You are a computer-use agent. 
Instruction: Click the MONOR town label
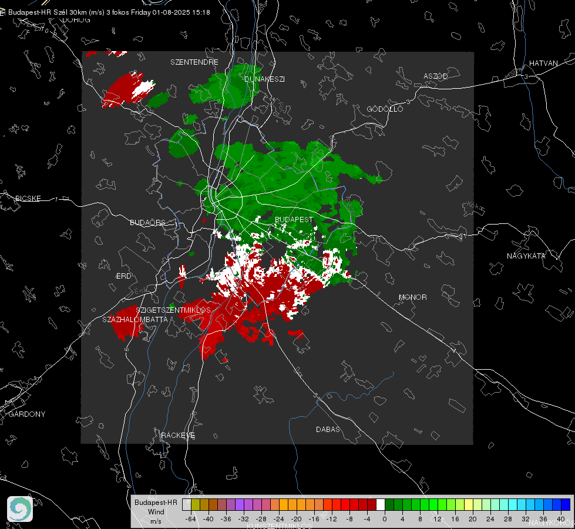(412, 297)
